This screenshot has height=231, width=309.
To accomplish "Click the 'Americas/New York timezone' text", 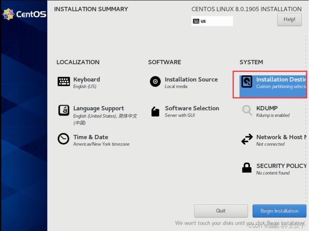I will [x=101, y=144].
